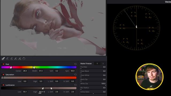171x96 pixels.
Task: Click the Luminance H. Soft value field
Action: click(x=73, y=92)
